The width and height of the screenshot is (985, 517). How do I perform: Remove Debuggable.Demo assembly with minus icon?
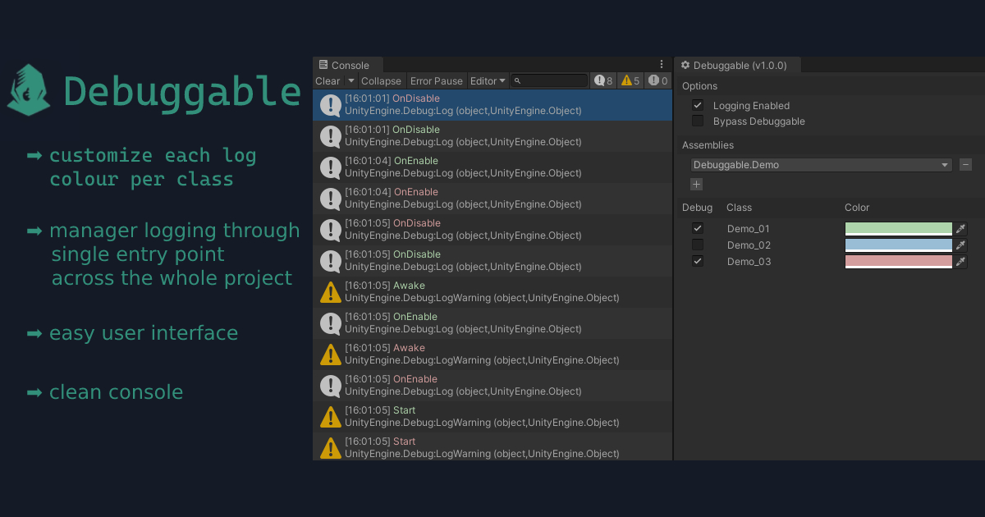(965, 164)
